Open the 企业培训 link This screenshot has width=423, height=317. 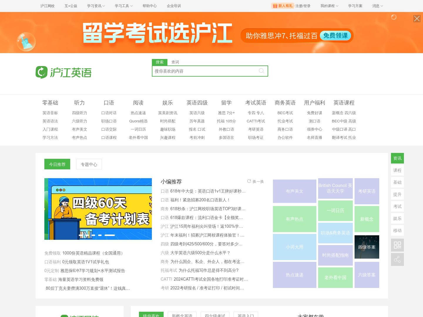click(174, 6)
